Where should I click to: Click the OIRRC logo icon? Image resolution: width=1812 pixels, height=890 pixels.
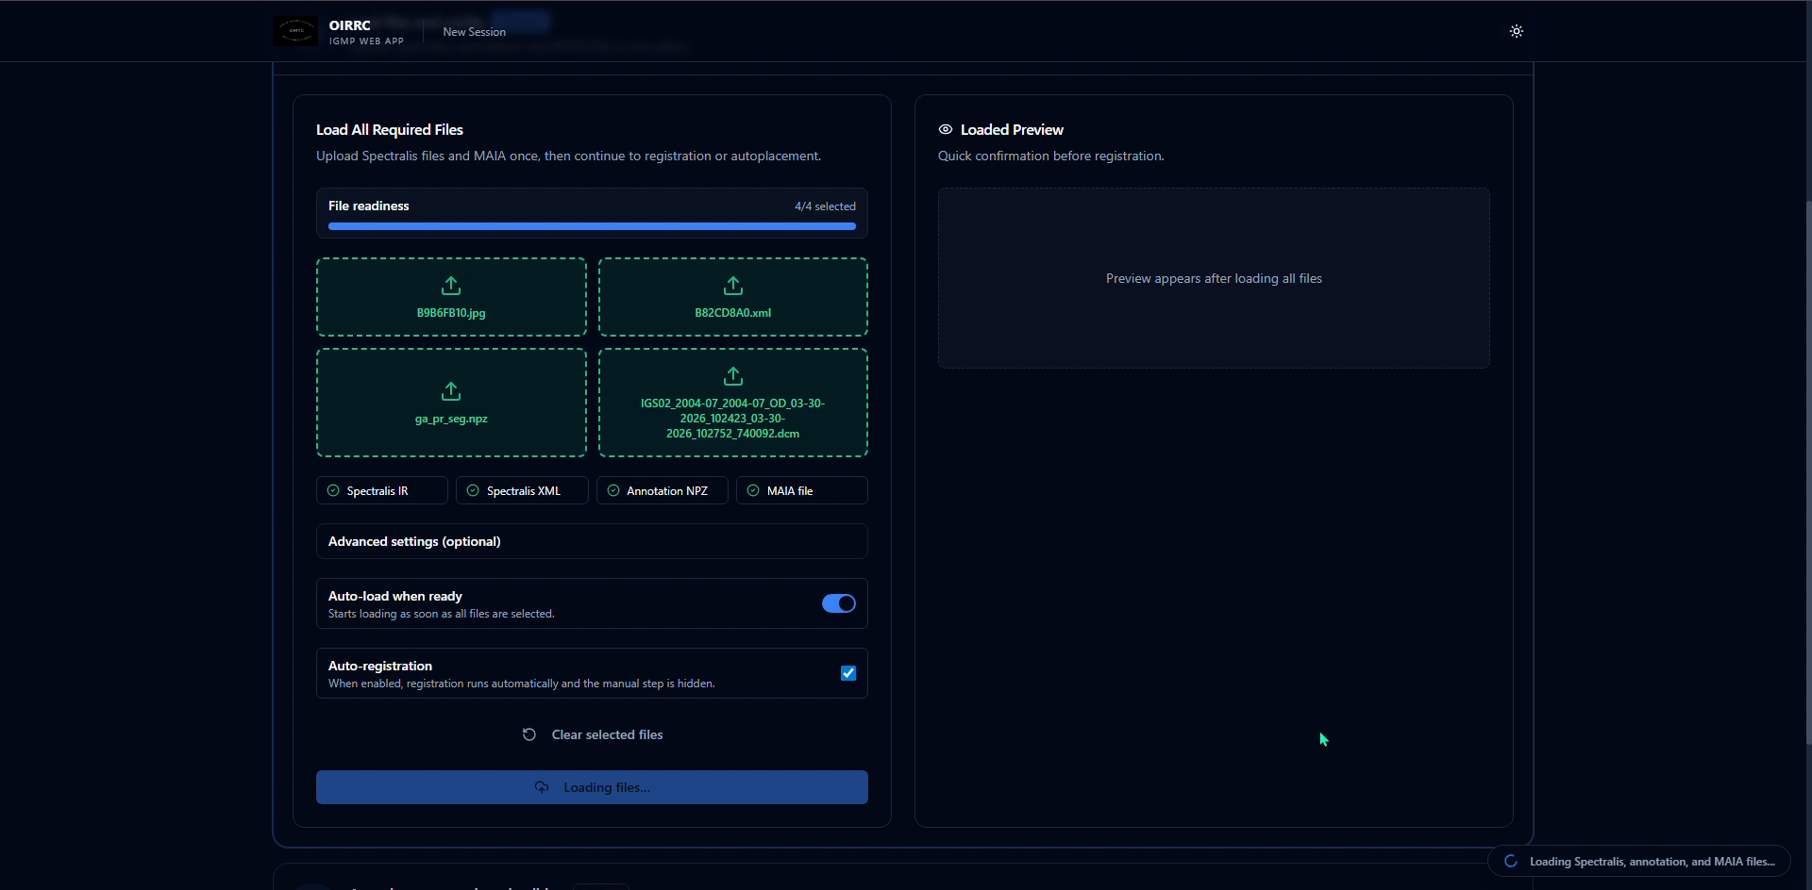[x=295, y=31]
